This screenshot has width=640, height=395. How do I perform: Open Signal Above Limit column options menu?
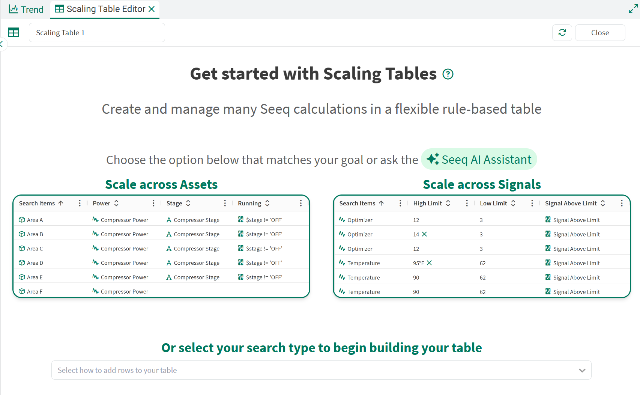coord(622,203)
